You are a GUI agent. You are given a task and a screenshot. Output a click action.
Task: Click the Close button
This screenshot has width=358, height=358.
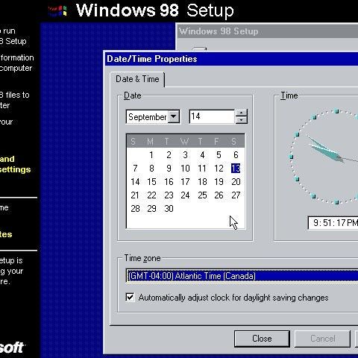pyautogui.click(x=262, y=339)
